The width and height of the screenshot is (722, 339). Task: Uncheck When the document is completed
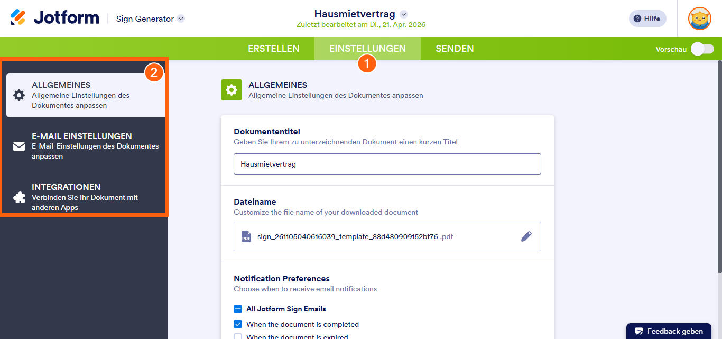[x=238, y=324]
